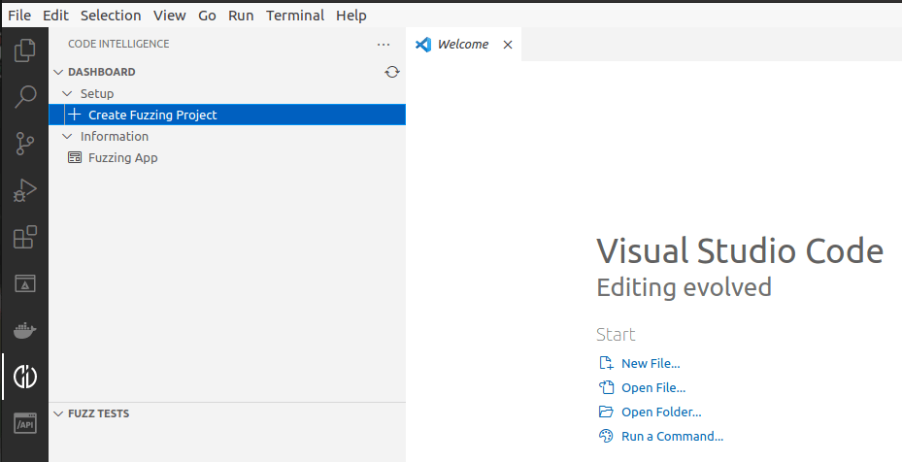Click the Open Folder... link

pyautogui.click(x=661, y=412)
